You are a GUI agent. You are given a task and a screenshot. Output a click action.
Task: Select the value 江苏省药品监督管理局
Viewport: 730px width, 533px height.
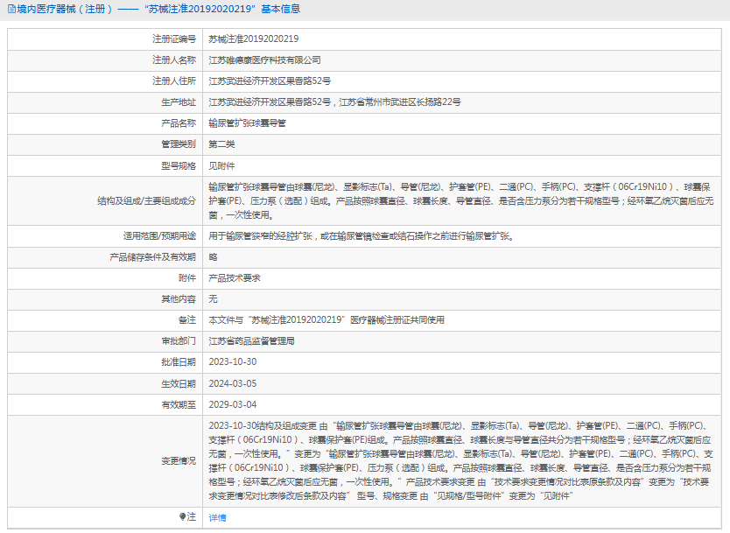(251, 341)
